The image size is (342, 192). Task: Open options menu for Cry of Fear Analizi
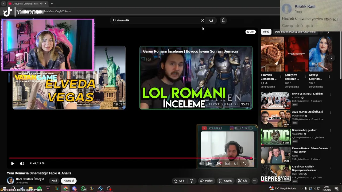pyautogui.click(x=331, y=167)
